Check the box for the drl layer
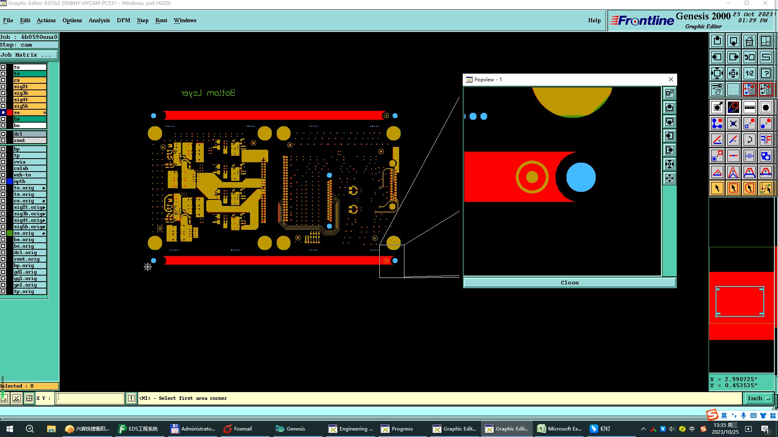The width and height of the screenshot is (778, 437). point(3,134)
